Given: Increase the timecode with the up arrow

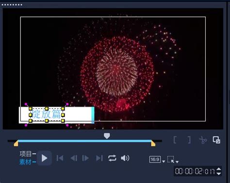Looking at the screenshot, I should [x=219, y=169].
